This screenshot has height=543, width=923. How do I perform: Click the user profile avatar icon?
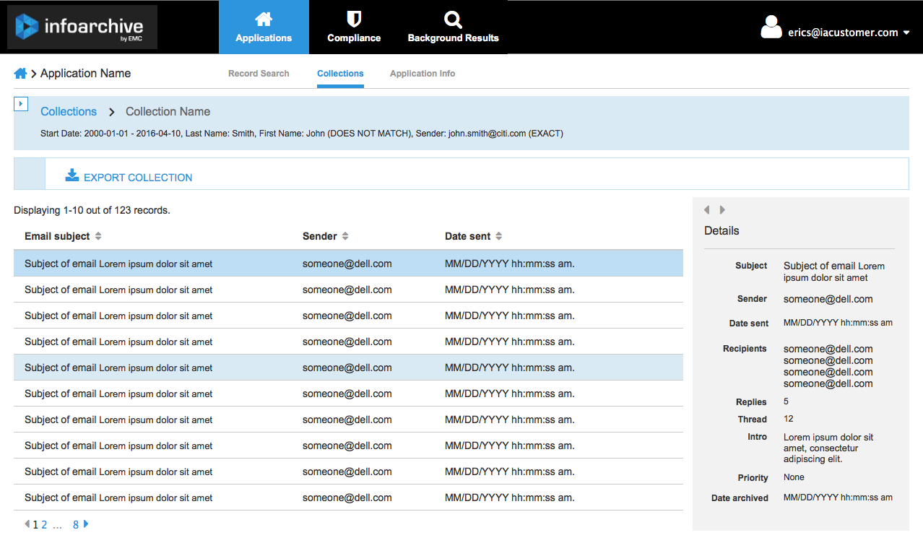coord(771,27)
